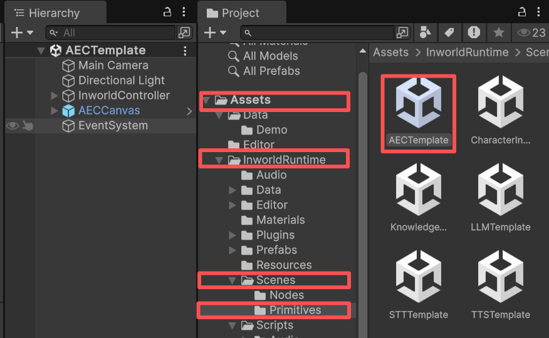Expand the AECCanvas prefab
The width and height of the screenshot is (549, 338).
click(55, 110)
